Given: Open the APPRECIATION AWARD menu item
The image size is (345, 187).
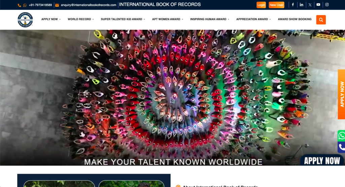Looking at the screenshot, I should (x=252, y=19).
